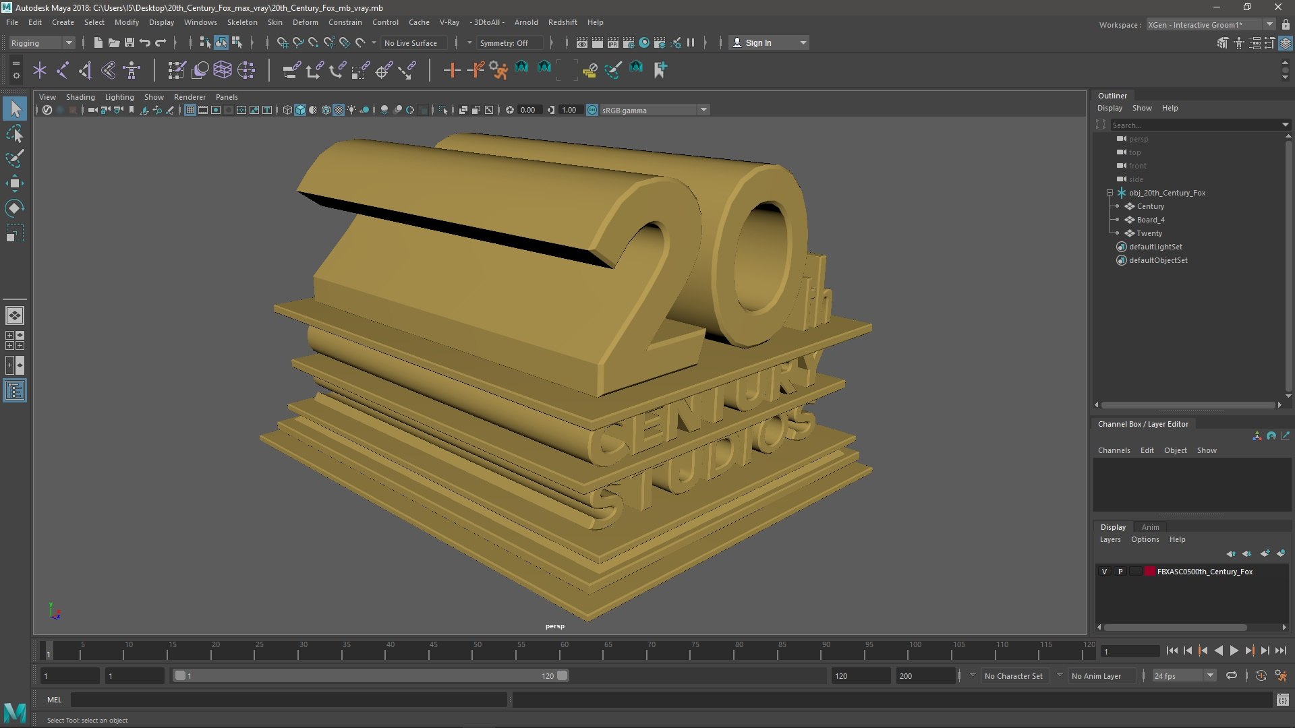Click the Redo arrow icon
This screenshot has height=728, width=1295.
[x=161, y=42]
